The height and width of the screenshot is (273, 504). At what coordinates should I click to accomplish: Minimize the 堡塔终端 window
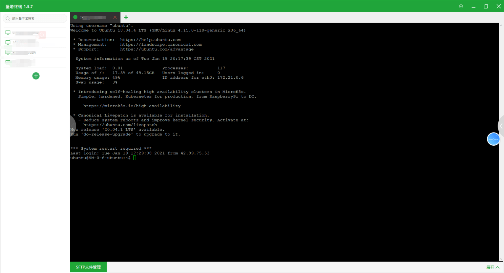click(473, 7)
